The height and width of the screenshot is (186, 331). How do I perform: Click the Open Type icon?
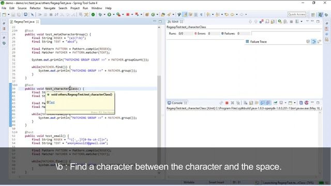pyautogui.click(x=163, y=14)
